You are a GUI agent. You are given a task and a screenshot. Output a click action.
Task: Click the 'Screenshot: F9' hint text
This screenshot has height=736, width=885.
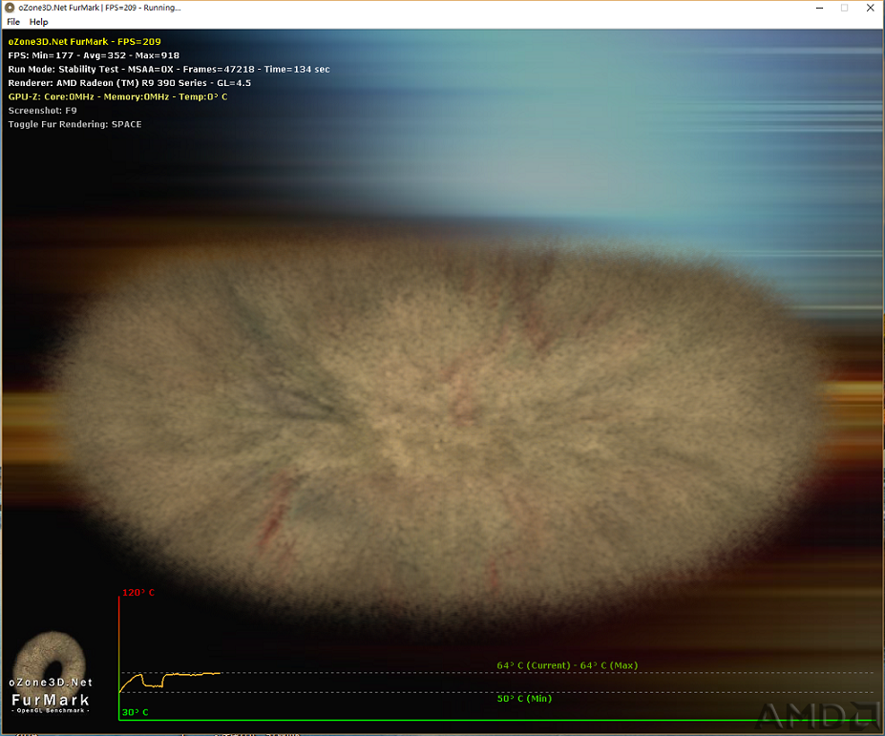(x=42, y=111)
